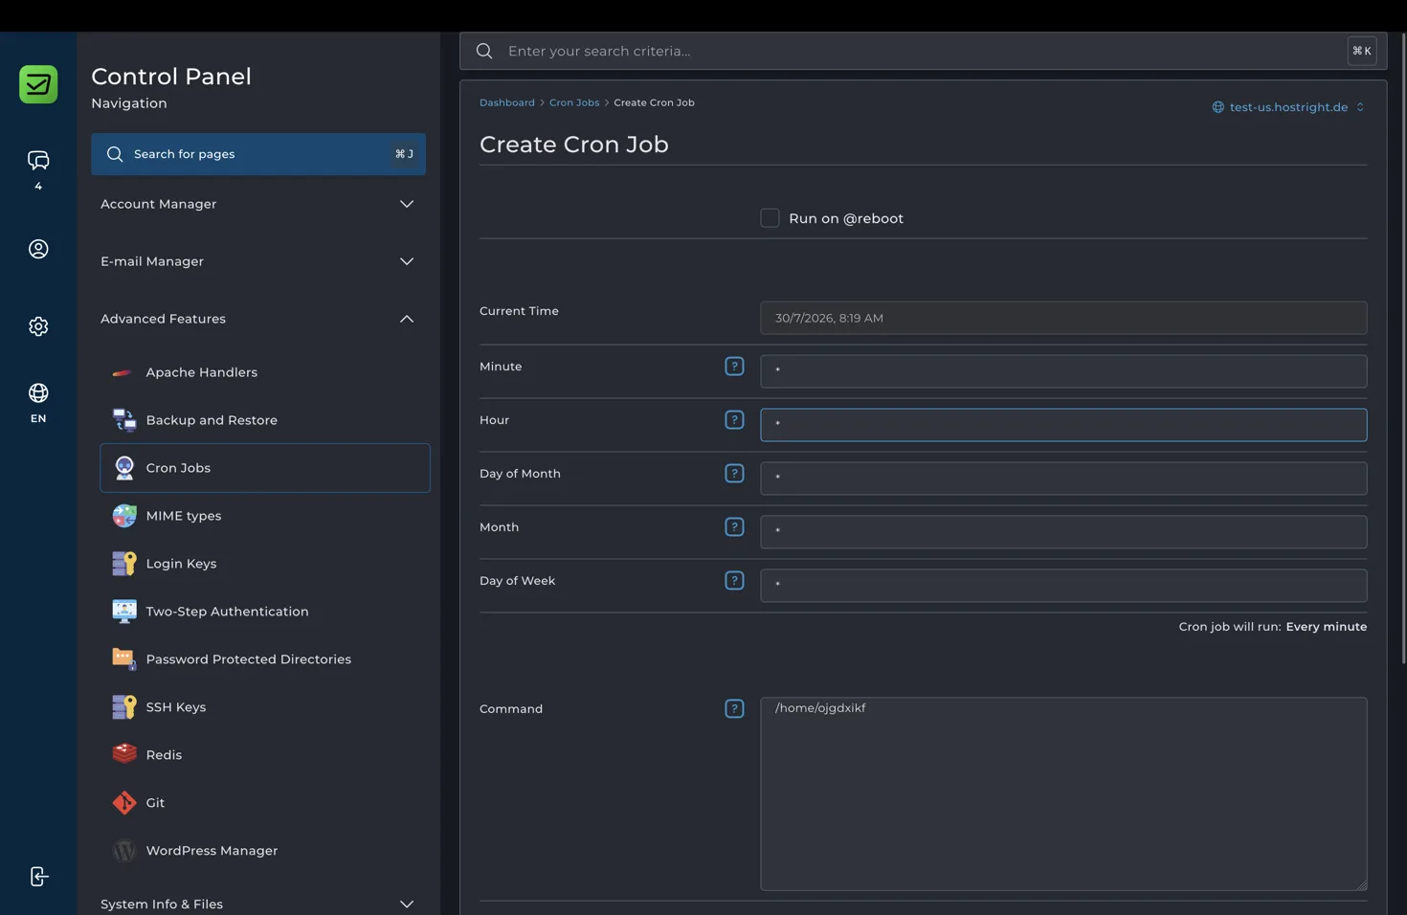Click the Create Cron Job heading

(574, 145)
